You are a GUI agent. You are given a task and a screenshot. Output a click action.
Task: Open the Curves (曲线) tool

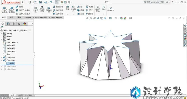point(104,8)
